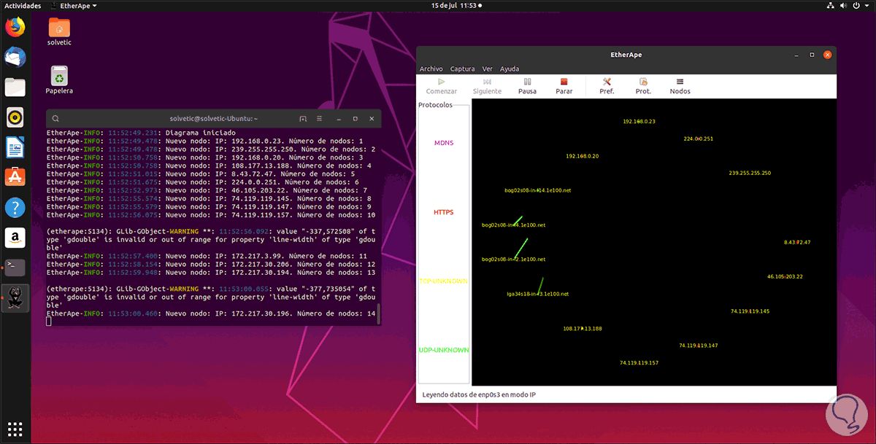This screenshot has height=444, width=876.
Task: Open the Ayuda menu
Action: click(510, 69)
